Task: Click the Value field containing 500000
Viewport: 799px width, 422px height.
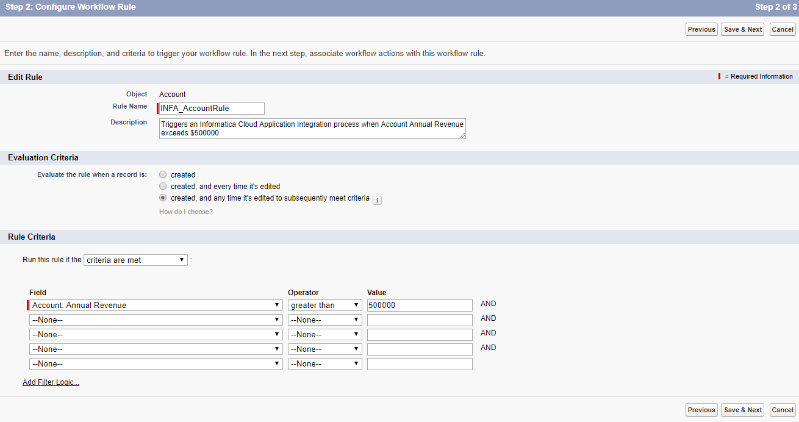Action: click(x=420, y=305)
